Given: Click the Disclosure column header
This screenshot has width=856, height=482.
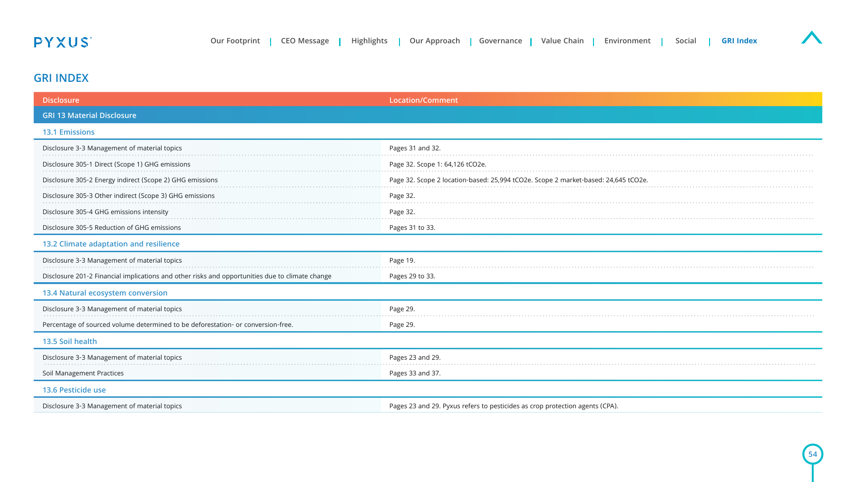Looking at the screenshot, I should pos(61,100).
